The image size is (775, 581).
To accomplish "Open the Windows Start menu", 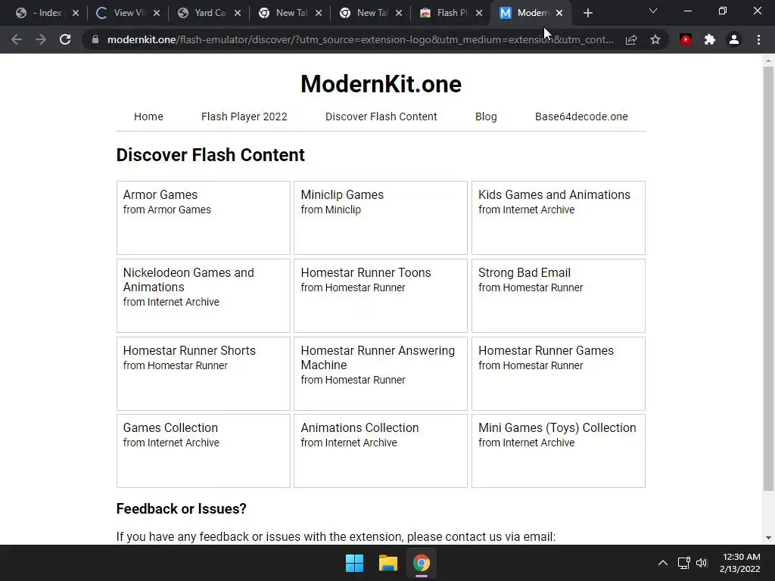I will [354, 563].
